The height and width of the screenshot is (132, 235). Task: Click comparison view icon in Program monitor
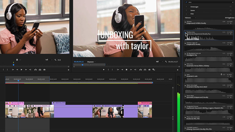click(154, 70)
